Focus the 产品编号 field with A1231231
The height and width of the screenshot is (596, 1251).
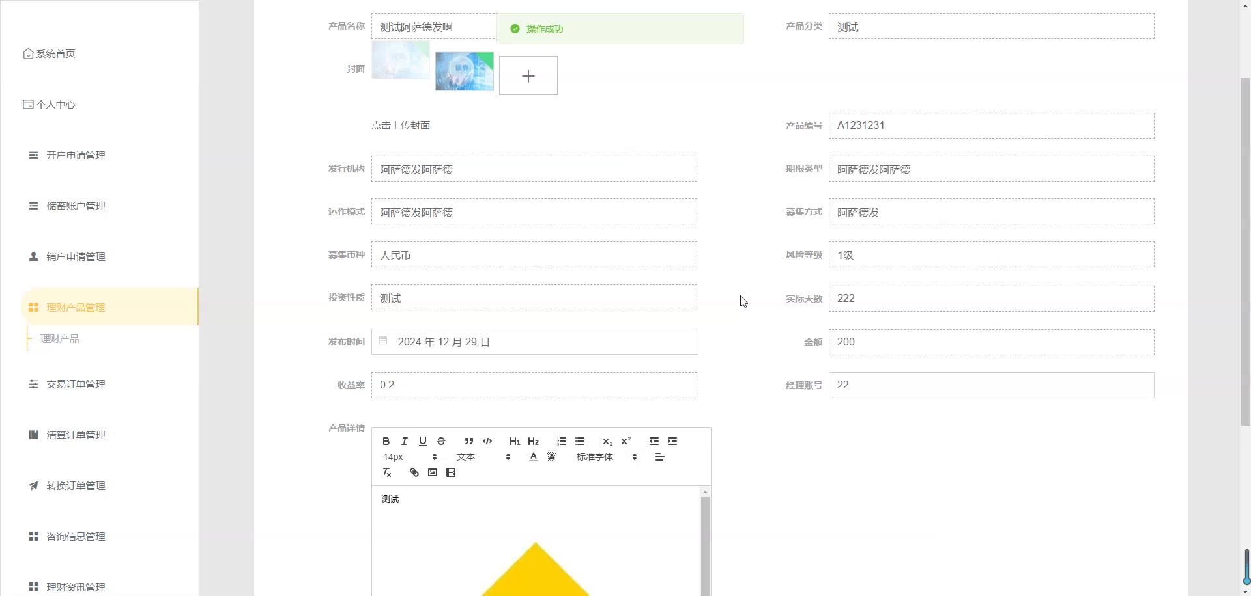(x=992, y=126)
